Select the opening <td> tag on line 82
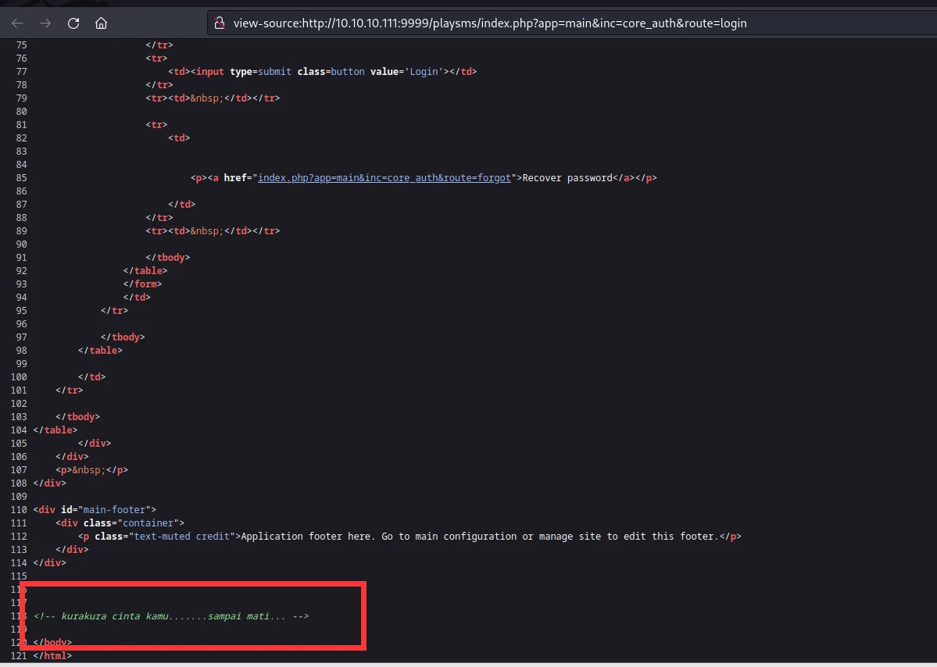 [x=179, y=138]
